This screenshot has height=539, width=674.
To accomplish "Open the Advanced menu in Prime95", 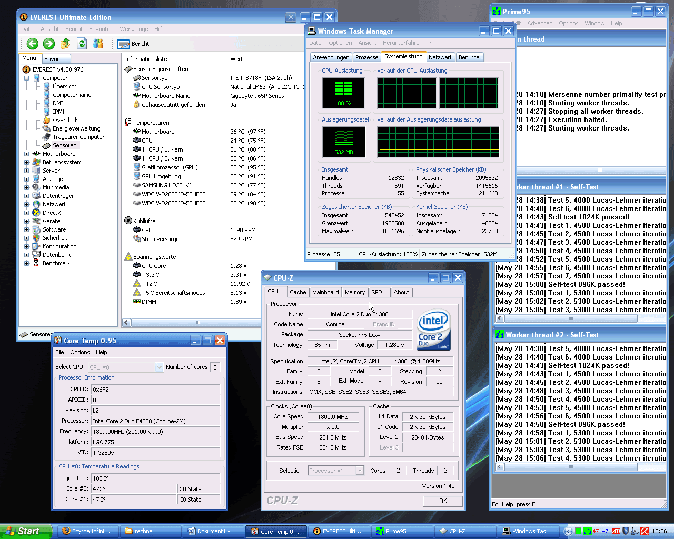I will [540, 23].
